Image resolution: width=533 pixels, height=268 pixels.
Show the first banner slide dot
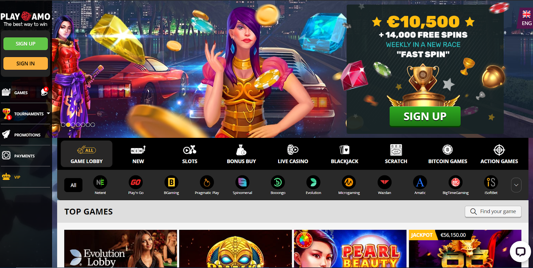tap(63, 125)
